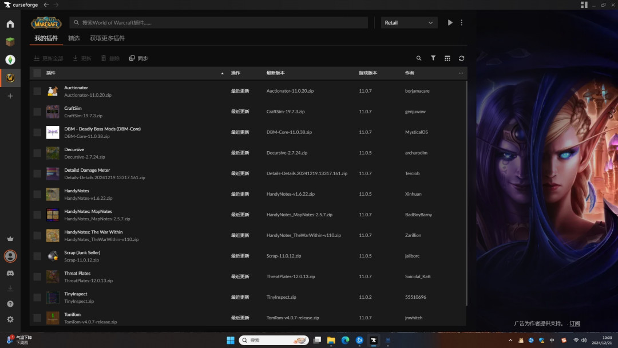The width and height of the screenshot is (618, 348).
Task: Switch to the 获取更多插件 tab
Action: point(107,38)
